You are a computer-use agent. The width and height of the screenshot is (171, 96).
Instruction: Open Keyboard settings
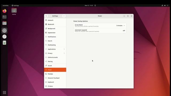[55, 82]
